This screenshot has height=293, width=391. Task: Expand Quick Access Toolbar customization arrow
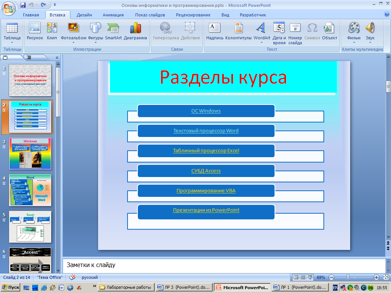[x=55, y=5]
